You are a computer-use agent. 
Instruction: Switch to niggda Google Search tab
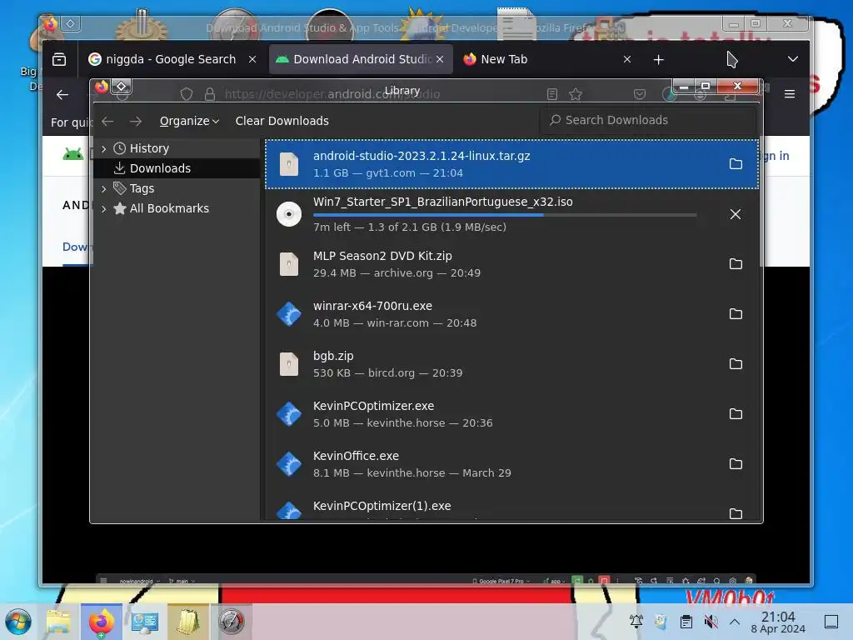(x=172, y=59)
